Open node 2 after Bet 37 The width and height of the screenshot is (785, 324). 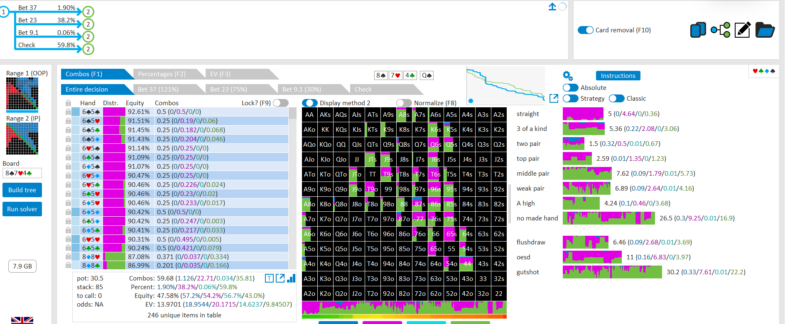coord(88,12)
